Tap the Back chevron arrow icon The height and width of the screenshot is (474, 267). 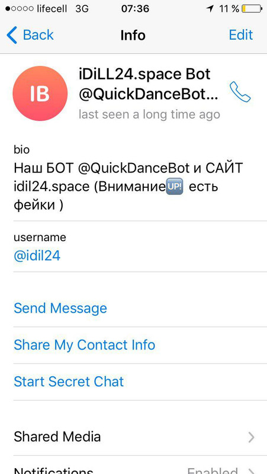point(12,35)
